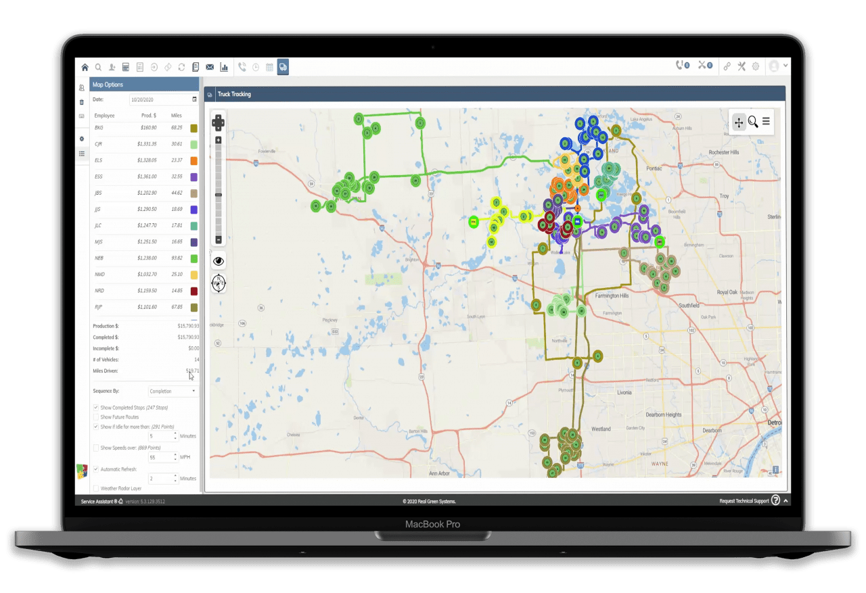
Task: Uncheck Show Completed Stops
Action: [95, 407]
